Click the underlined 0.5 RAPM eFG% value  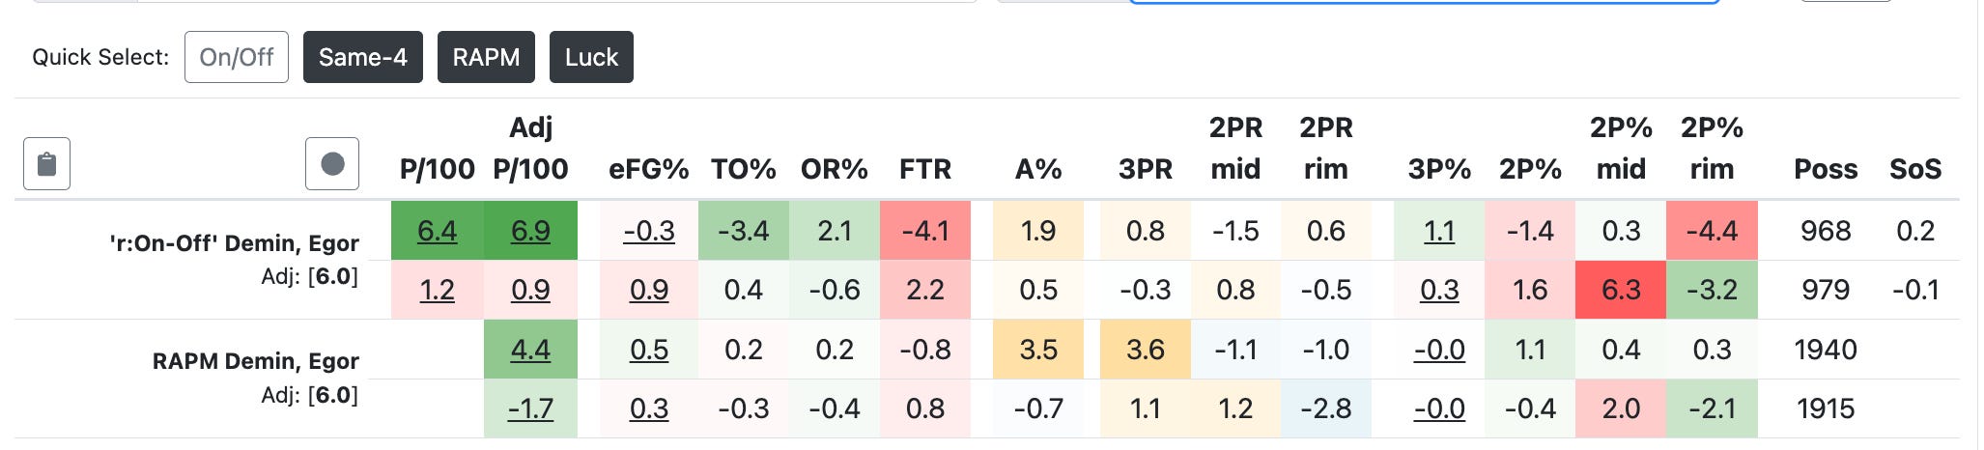pos(649,350)
